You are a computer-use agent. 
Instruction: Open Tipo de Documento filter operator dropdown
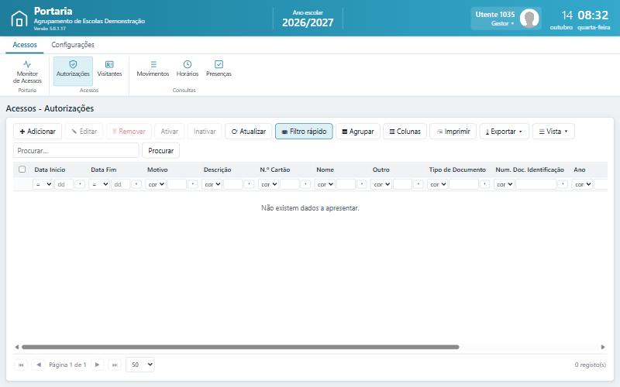click(438, 184)
